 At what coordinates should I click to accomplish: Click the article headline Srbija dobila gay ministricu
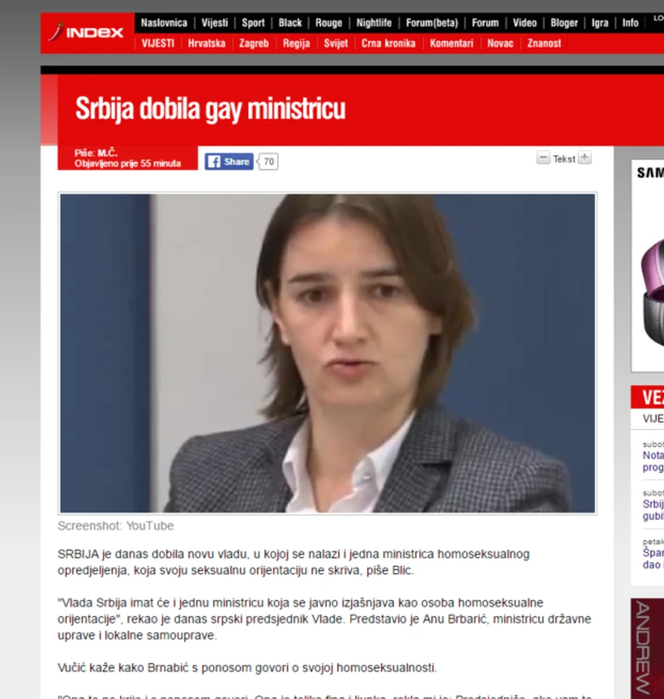[x=210, y=109]
